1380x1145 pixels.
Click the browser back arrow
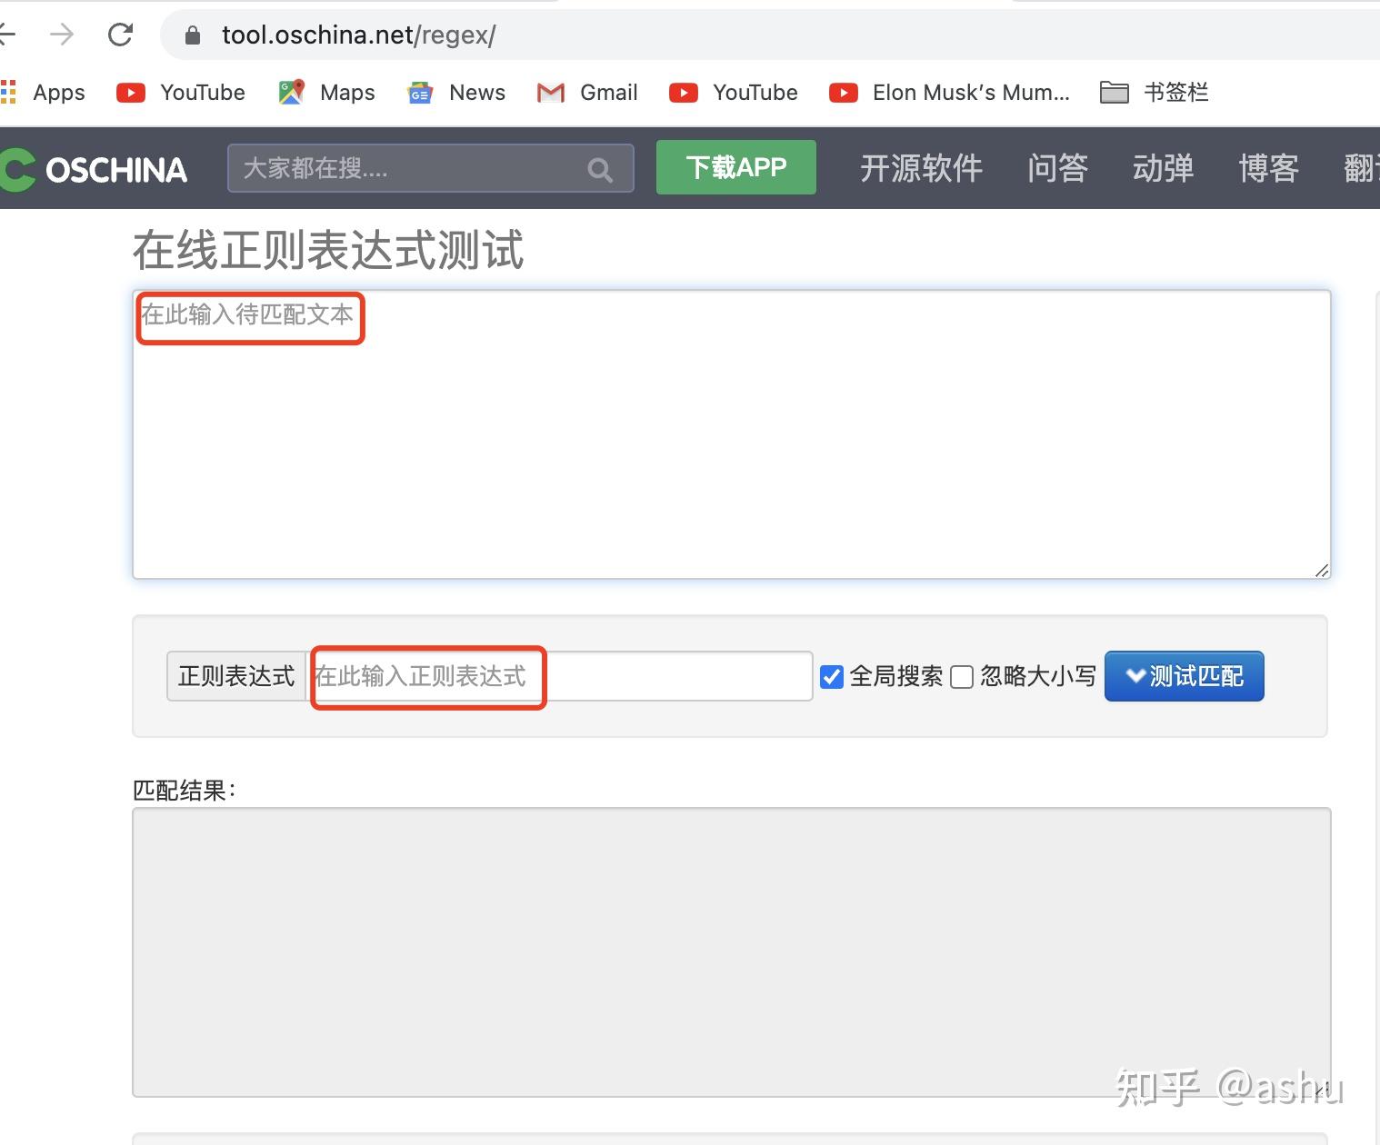(7, 35)
